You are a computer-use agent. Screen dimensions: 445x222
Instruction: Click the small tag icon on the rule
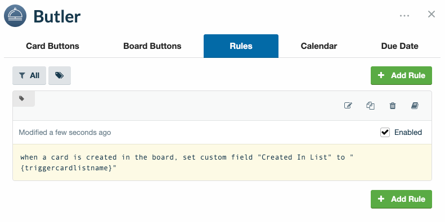coord(22,99)
